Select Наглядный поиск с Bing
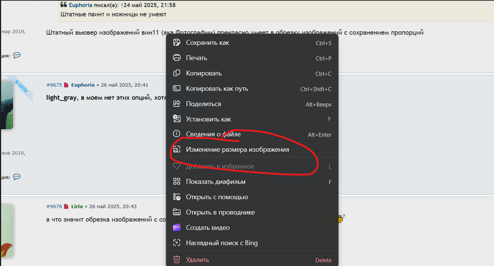Screen dimensions: 494x266 252,243
